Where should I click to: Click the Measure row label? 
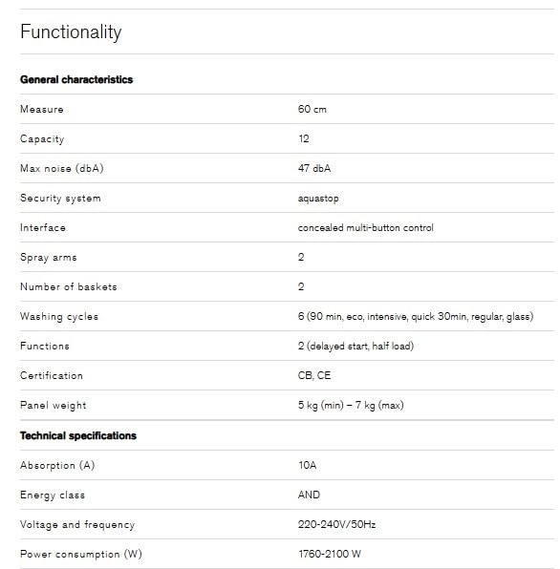(42, 109)
